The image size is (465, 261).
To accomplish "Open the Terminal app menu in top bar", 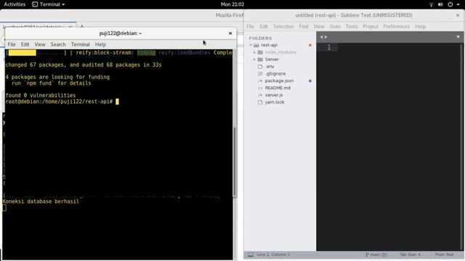I will click(49, 4).
